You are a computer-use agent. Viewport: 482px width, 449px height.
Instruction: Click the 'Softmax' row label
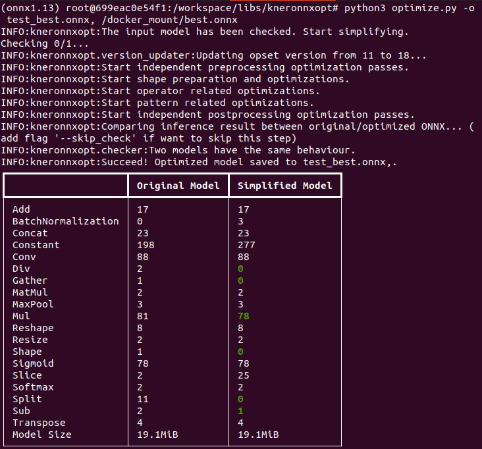click(33, 387)
